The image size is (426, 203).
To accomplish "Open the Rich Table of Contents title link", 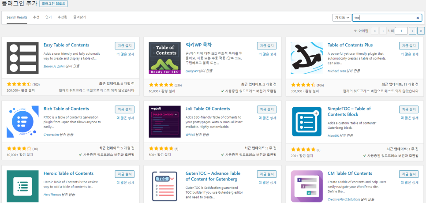I will point(66,109).
